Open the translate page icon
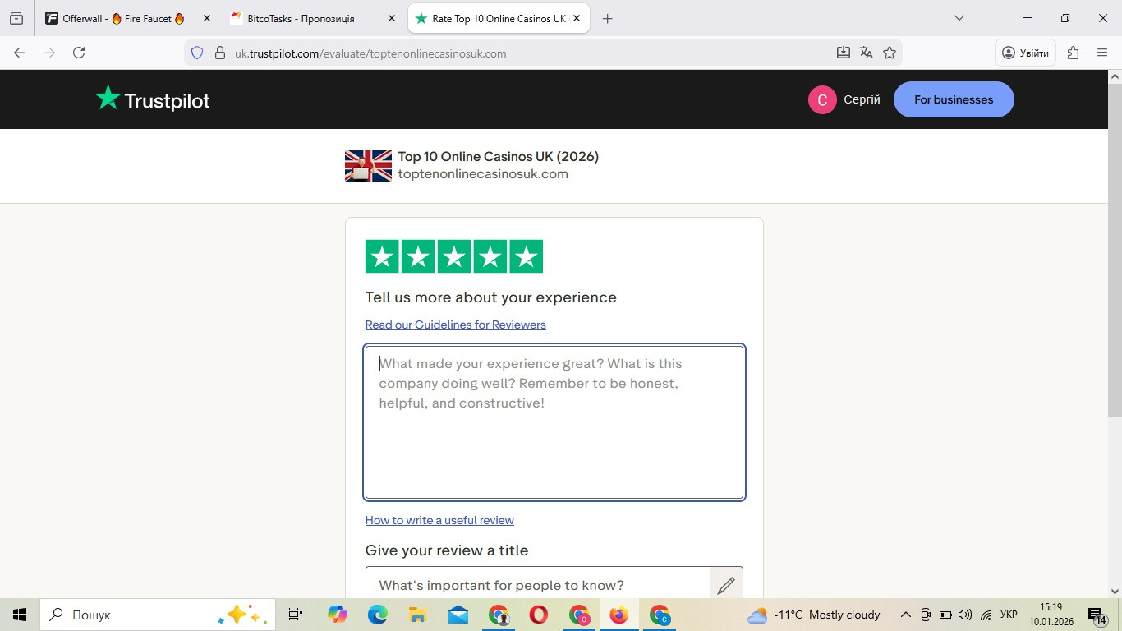Image resolution: width=1122 pixels, height=631 pixels. coord(866,53)
